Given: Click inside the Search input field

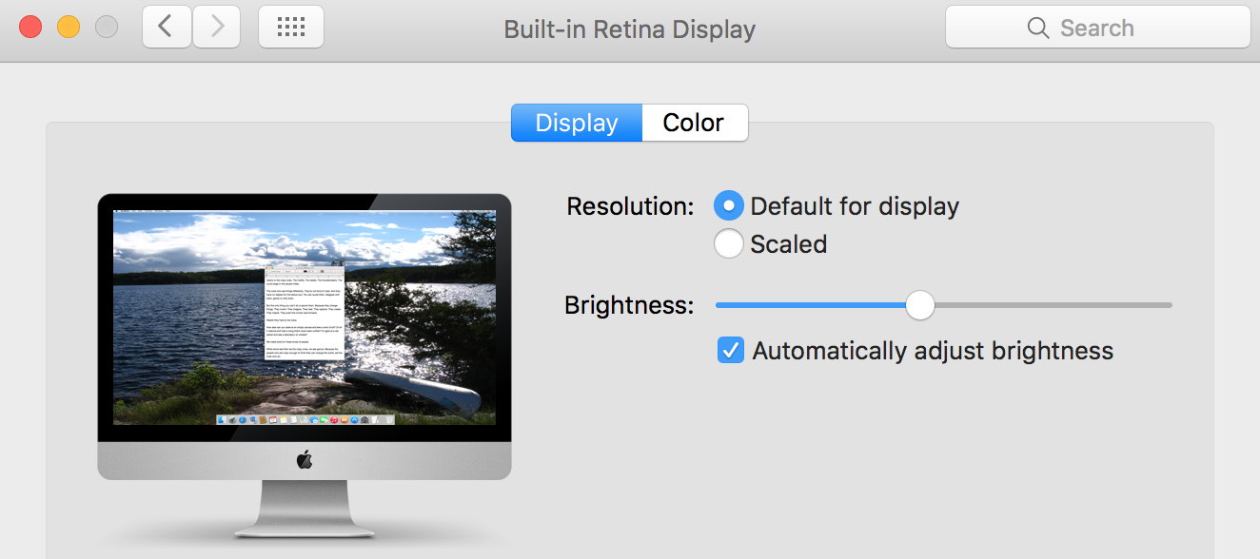Looking at the screenshot, I should tap(1104, 28).
